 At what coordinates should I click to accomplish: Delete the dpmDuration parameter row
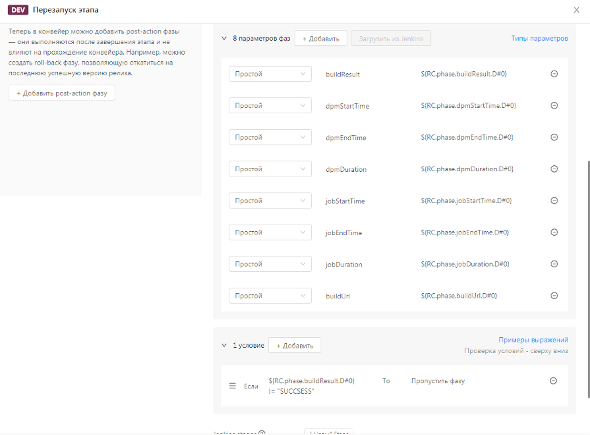[553, 169]
